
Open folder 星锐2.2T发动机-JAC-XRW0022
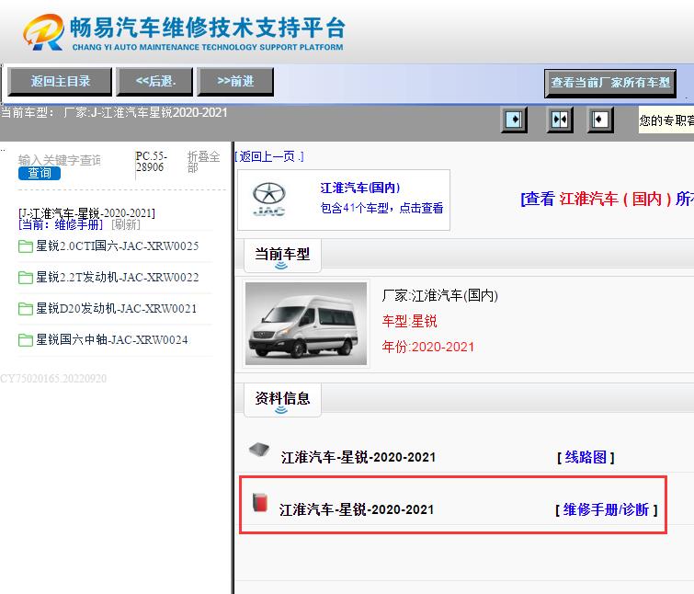point(118,277)
